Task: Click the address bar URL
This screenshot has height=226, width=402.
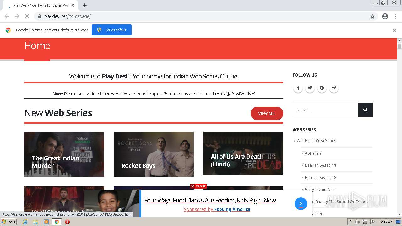Action: point(68,16)
